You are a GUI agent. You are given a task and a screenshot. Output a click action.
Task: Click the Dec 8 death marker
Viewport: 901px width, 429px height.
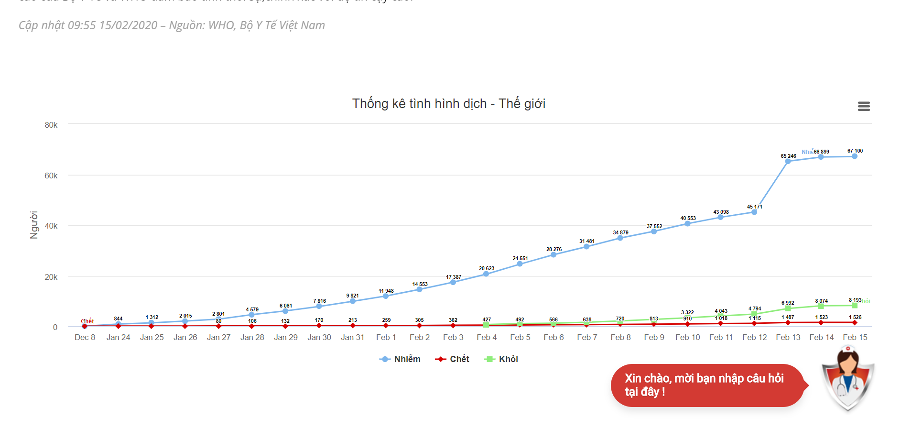85,326
